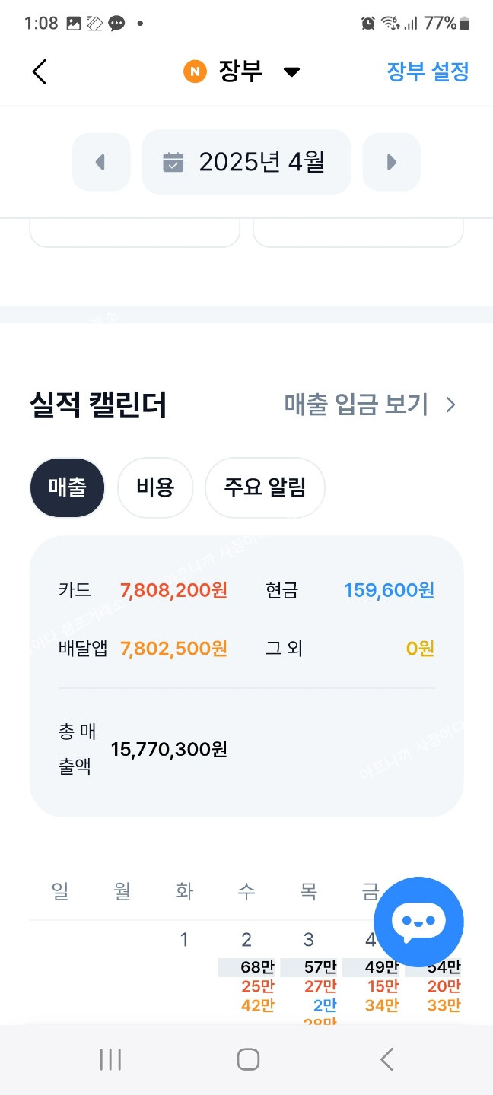This screenshot has width=493, height=1095.
Task: Go to next month arrow
Action: (x=391, y=162)
